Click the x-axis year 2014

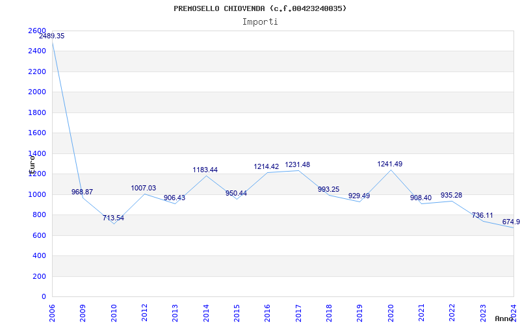[x=206, y=313]
